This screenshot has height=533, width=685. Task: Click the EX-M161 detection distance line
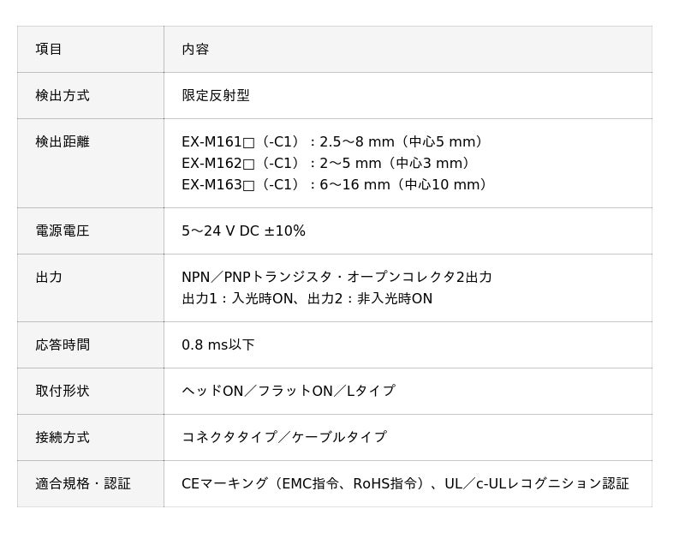332,141
